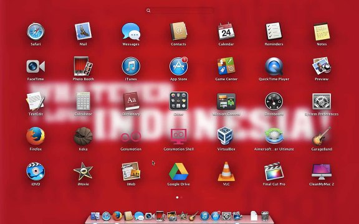
Task: Launch iMovie from the Launchpad grid
Action: click(x=83, y=172)
